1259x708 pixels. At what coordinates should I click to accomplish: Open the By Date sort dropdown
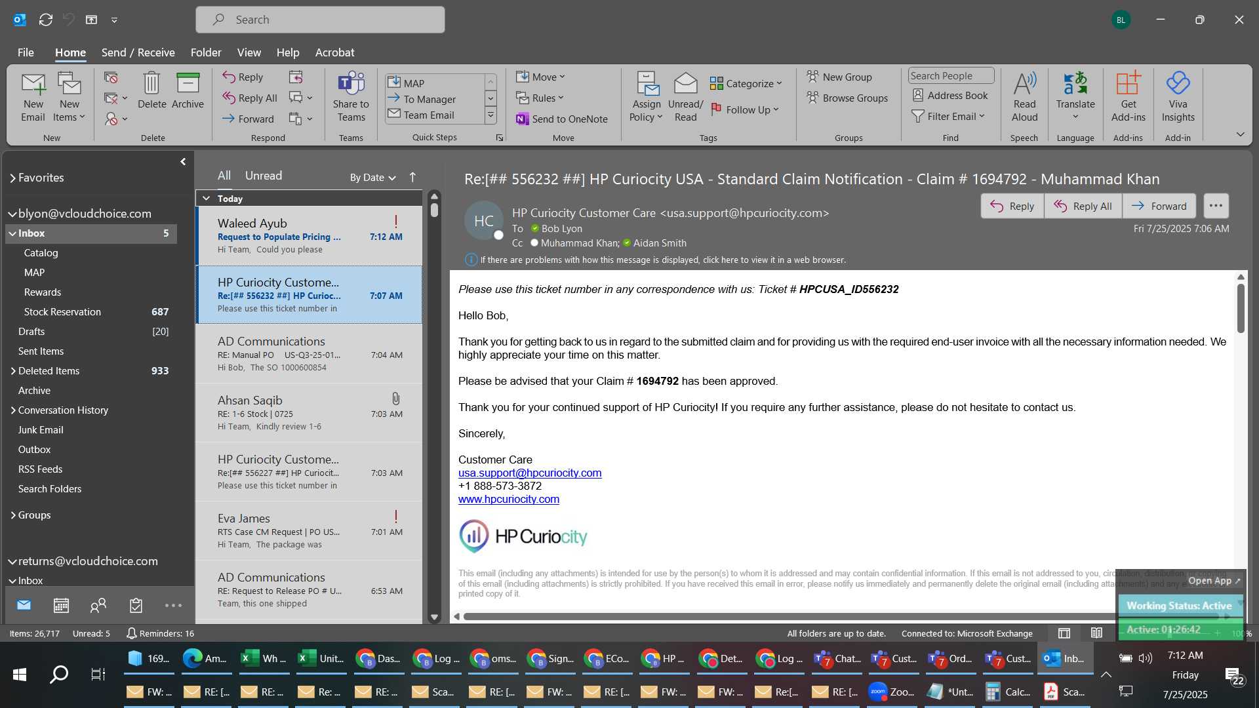pyautogui.click(x=372, y=177)
